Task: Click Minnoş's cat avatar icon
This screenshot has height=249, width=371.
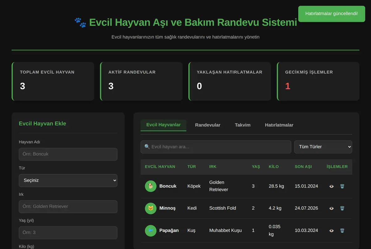Action: tap(151, 208)
